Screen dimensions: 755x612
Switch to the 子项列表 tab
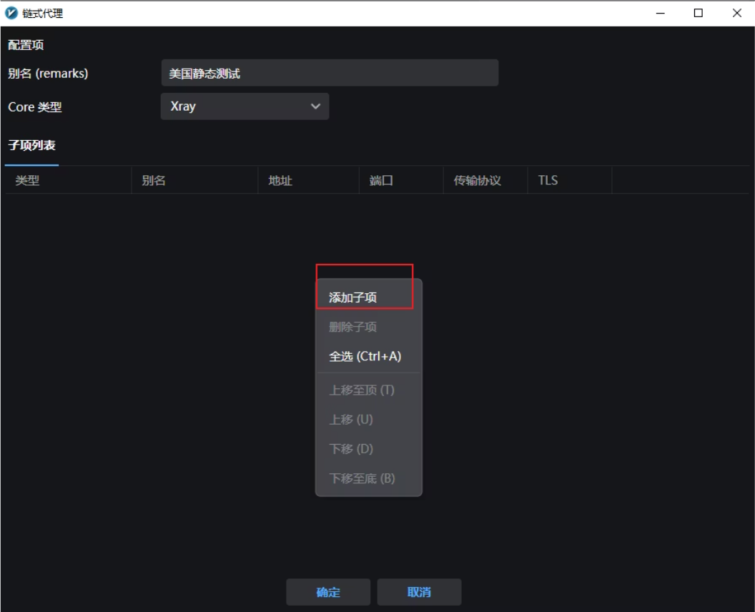point(31,146)
